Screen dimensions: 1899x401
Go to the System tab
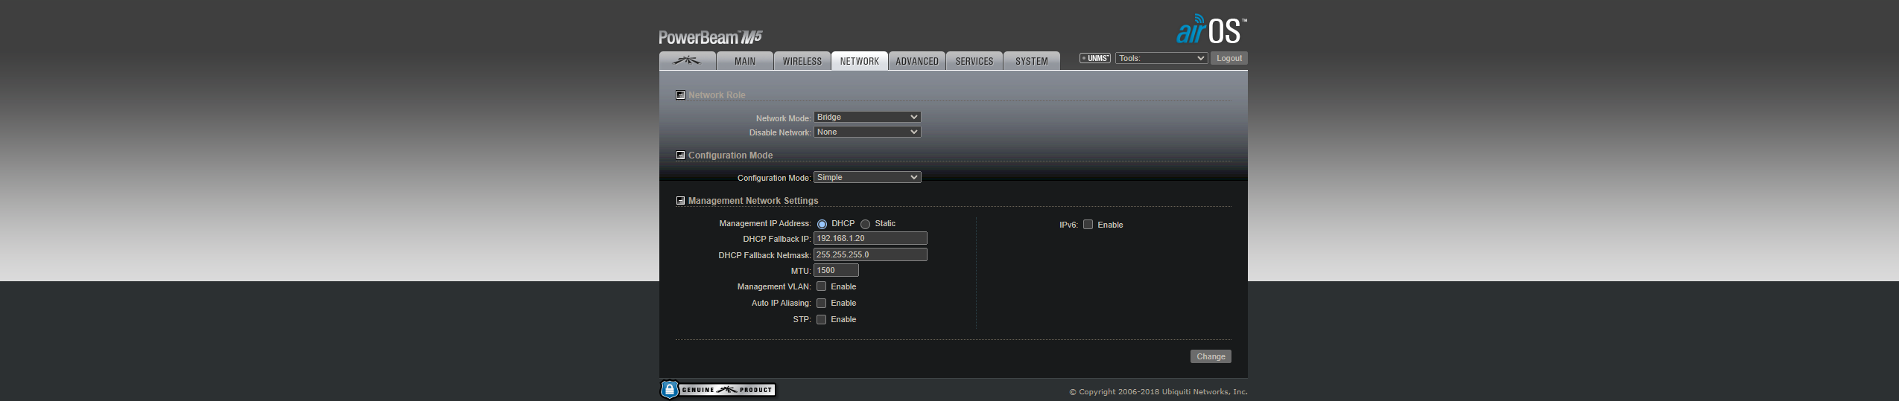1031,61
